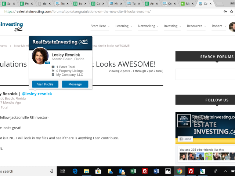Open the Resources nav menu
The image size is (235, 176).
coord(196,26)
